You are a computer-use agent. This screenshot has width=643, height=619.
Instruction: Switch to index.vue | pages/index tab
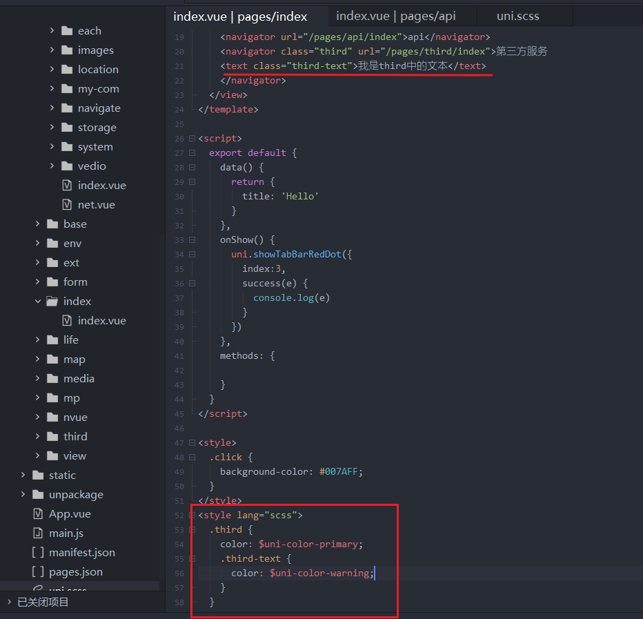240,17
